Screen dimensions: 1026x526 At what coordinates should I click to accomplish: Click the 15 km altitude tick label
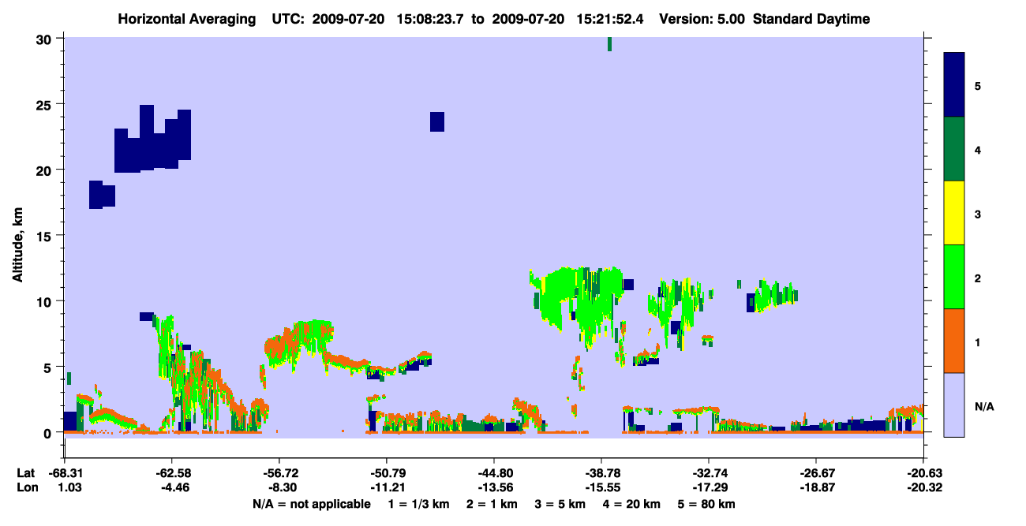(x=45, y=236)
